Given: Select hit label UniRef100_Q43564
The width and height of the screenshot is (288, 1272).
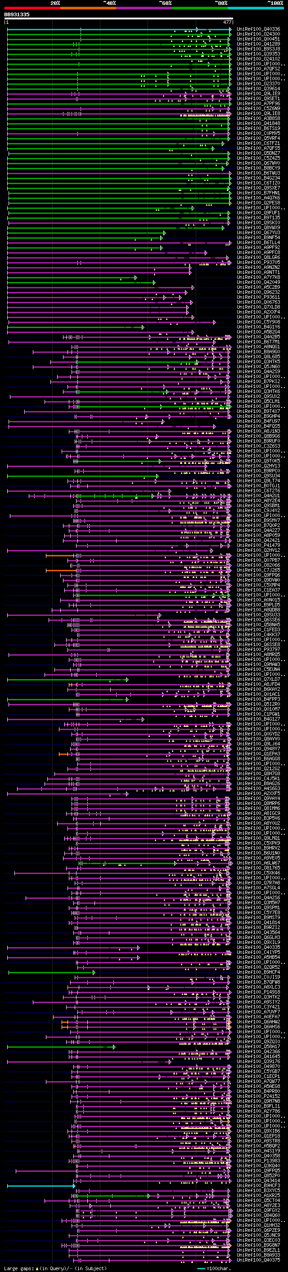Looking at the screenshot, I should pos(258,933).
